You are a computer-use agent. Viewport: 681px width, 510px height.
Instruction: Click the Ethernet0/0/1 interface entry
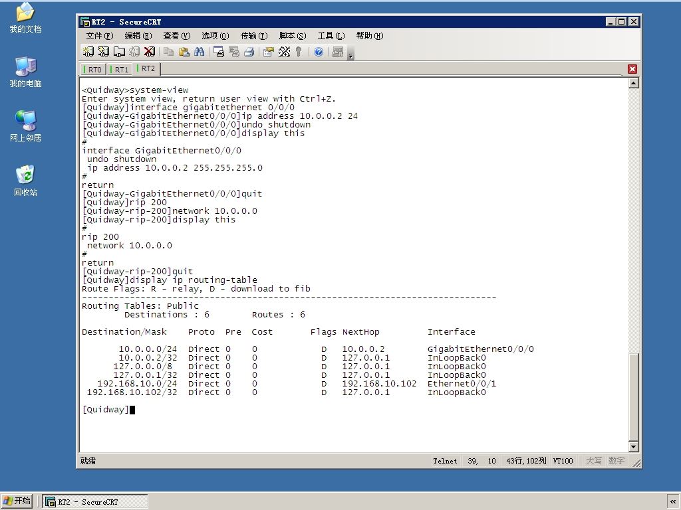point(462,383)
